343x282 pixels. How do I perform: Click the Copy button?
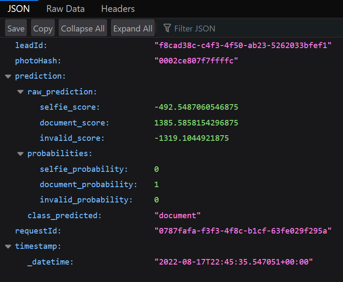[x=43, y=28]
